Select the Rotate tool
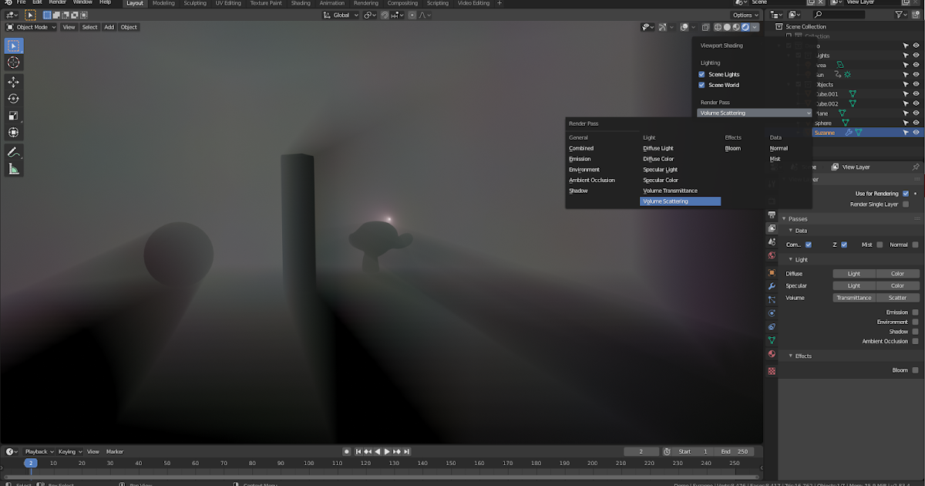This screenshot has width=925, height=486. (13, 98)
